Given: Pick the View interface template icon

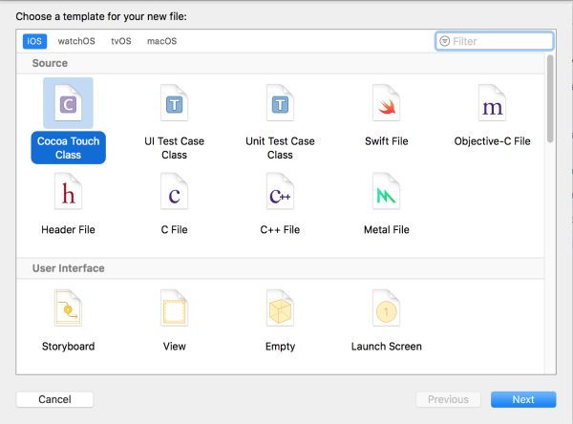Looking at the screenshot, I should click(x=175, y=307).
